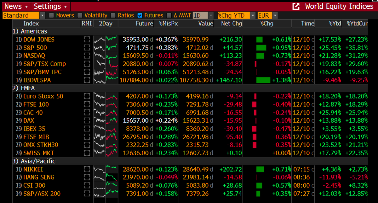Click the IBOVESPA green %Chg bar
378x203 pixels.
[x=263, y=80]
